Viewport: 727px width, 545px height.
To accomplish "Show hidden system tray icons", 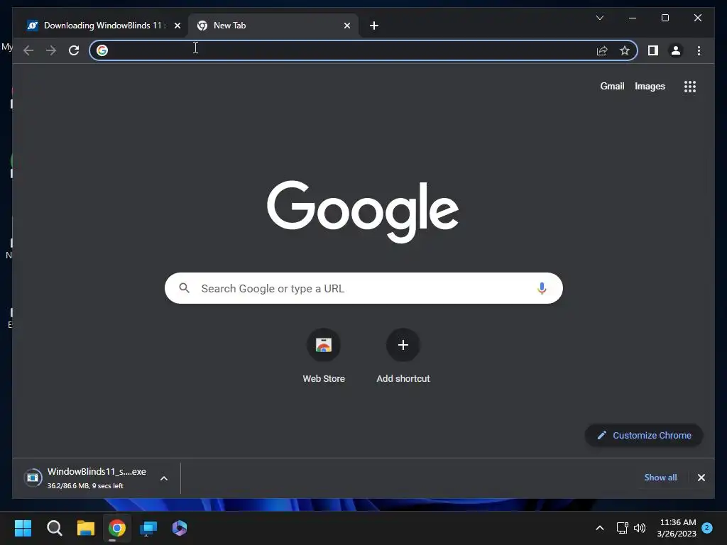I will (x=599, y=528).
